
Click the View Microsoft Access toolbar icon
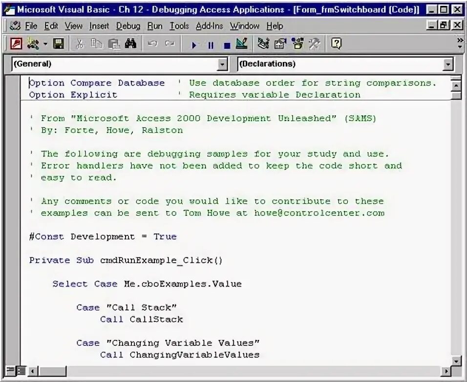[x=16, y=44]
